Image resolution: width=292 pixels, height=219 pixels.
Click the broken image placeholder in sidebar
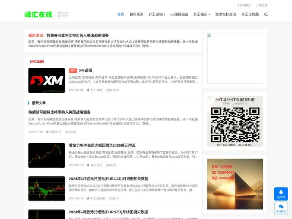point(235,58)
